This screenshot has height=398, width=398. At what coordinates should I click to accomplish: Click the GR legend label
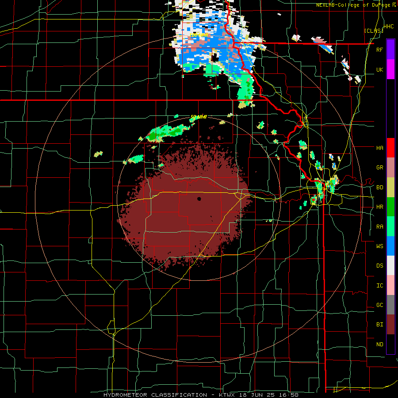coord(379,168)
